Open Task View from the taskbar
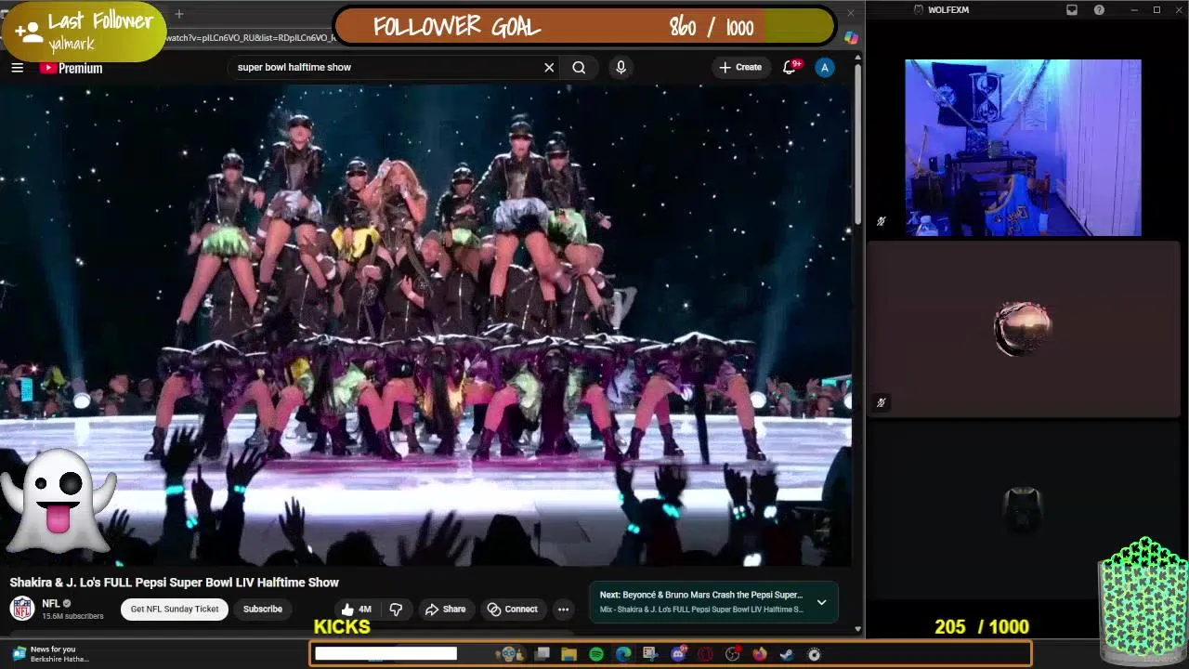 542,654
